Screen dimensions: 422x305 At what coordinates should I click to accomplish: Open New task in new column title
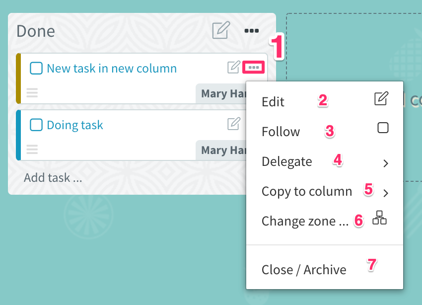coord(112,69)
